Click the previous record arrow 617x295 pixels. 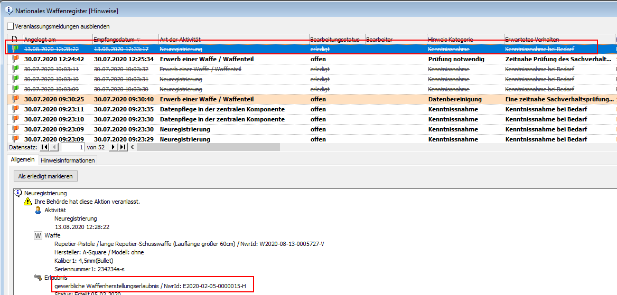[x=53, y=147]
